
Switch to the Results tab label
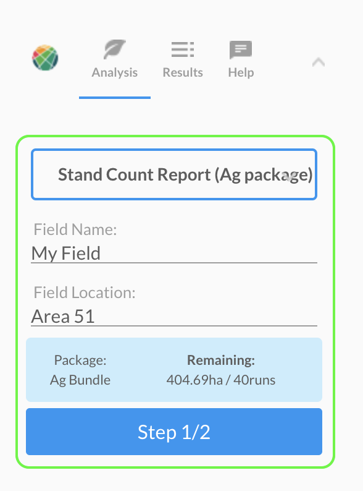pos(183,72)
